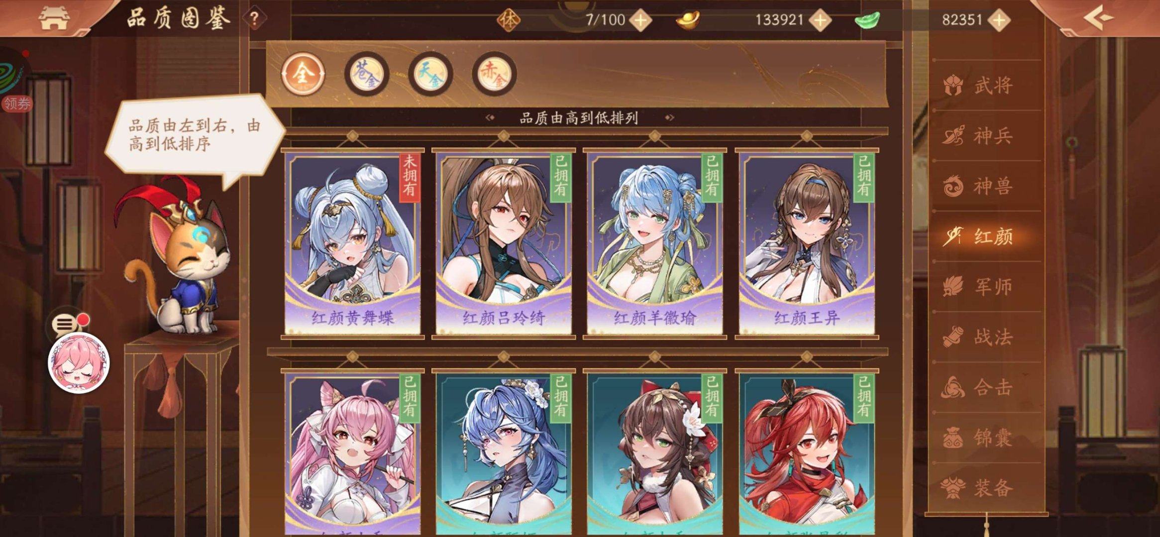Viewport: 1160px width, 537px height.
Task: Filter by 天金 quality
Action: [x=430, y=74]
